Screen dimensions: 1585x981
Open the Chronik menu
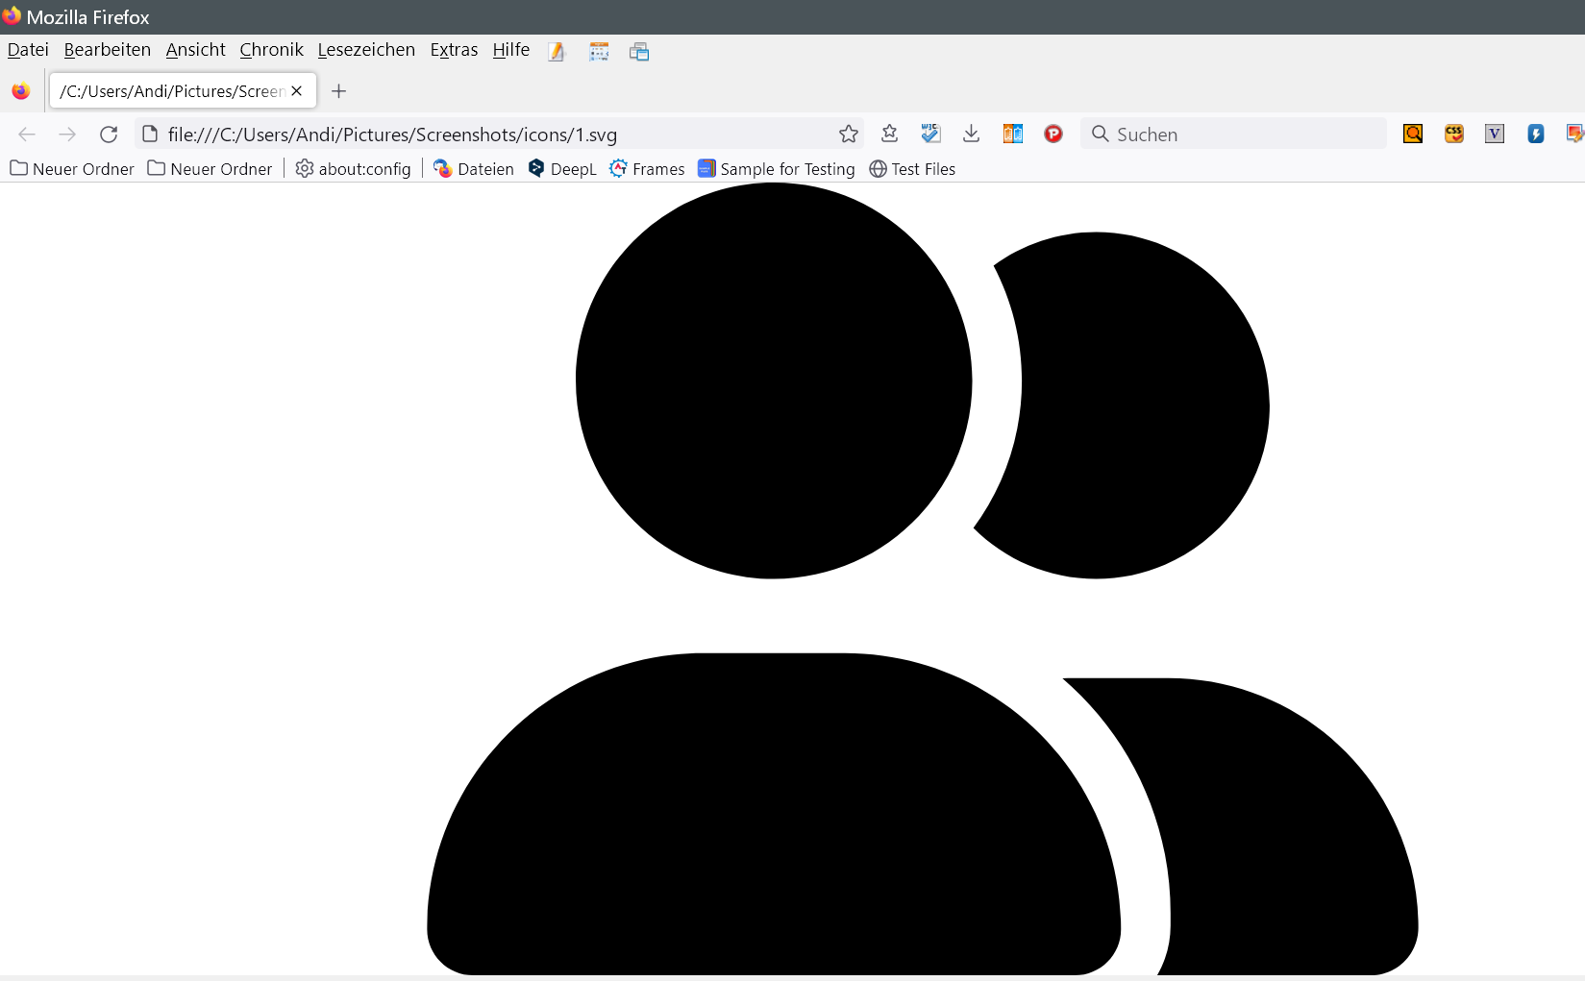point(271,50)
